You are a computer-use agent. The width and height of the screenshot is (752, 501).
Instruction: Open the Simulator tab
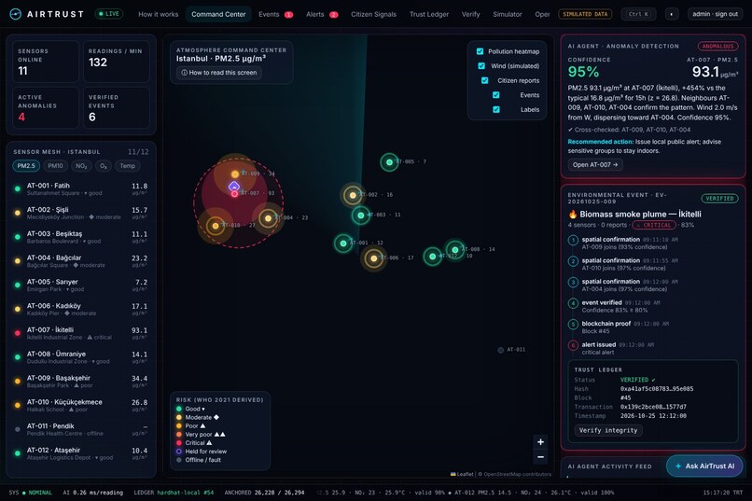pos(507,14)
